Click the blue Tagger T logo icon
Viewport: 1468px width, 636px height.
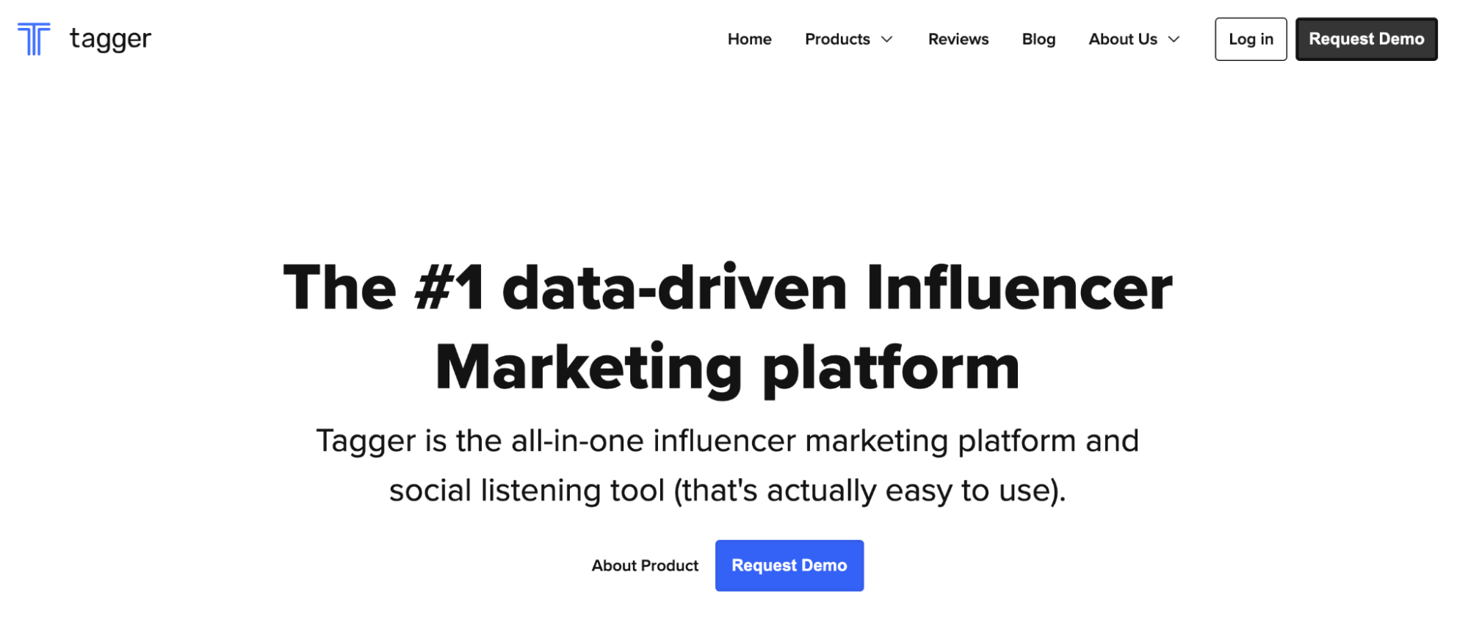[x=34, y=39]
